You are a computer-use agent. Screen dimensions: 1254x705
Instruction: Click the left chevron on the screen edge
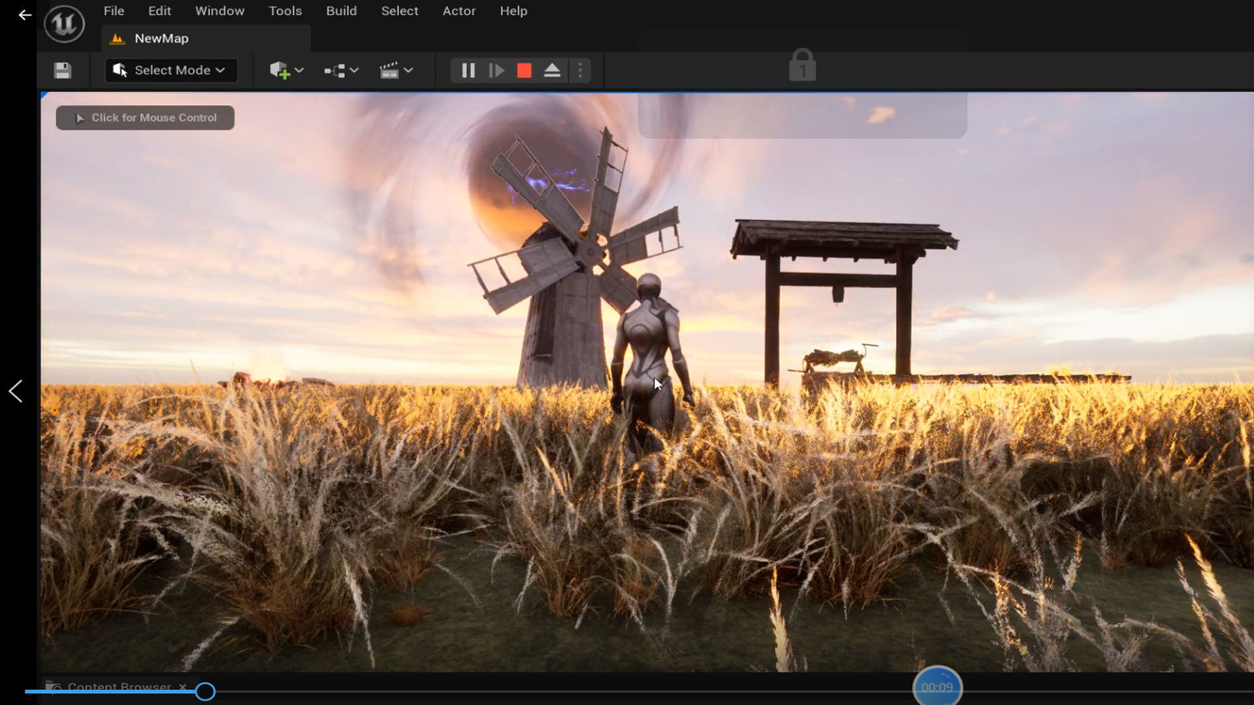(16, 392)
